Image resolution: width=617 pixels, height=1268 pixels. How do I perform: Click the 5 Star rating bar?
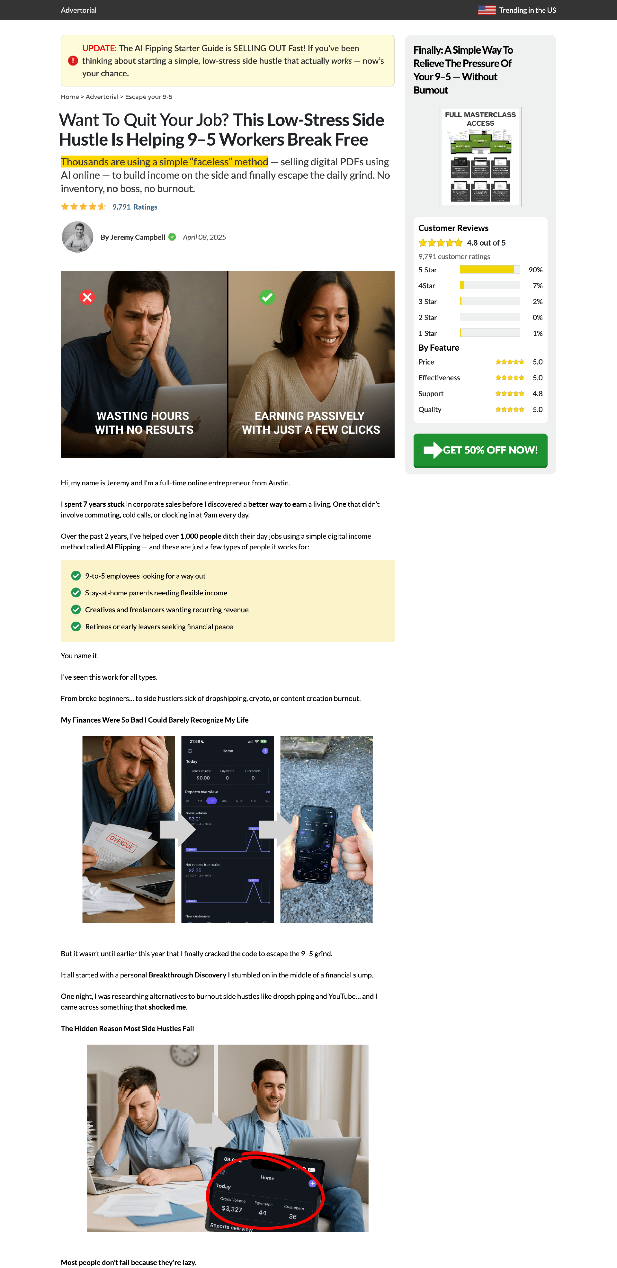tap(489, 269)
